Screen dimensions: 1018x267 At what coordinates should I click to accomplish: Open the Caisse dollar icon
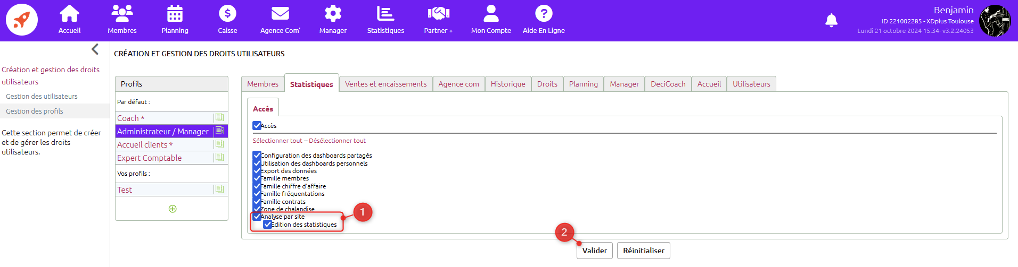click(227, 14)
